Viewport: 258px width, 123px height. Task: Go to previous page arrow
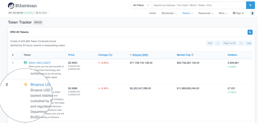[x=218, y=43]
